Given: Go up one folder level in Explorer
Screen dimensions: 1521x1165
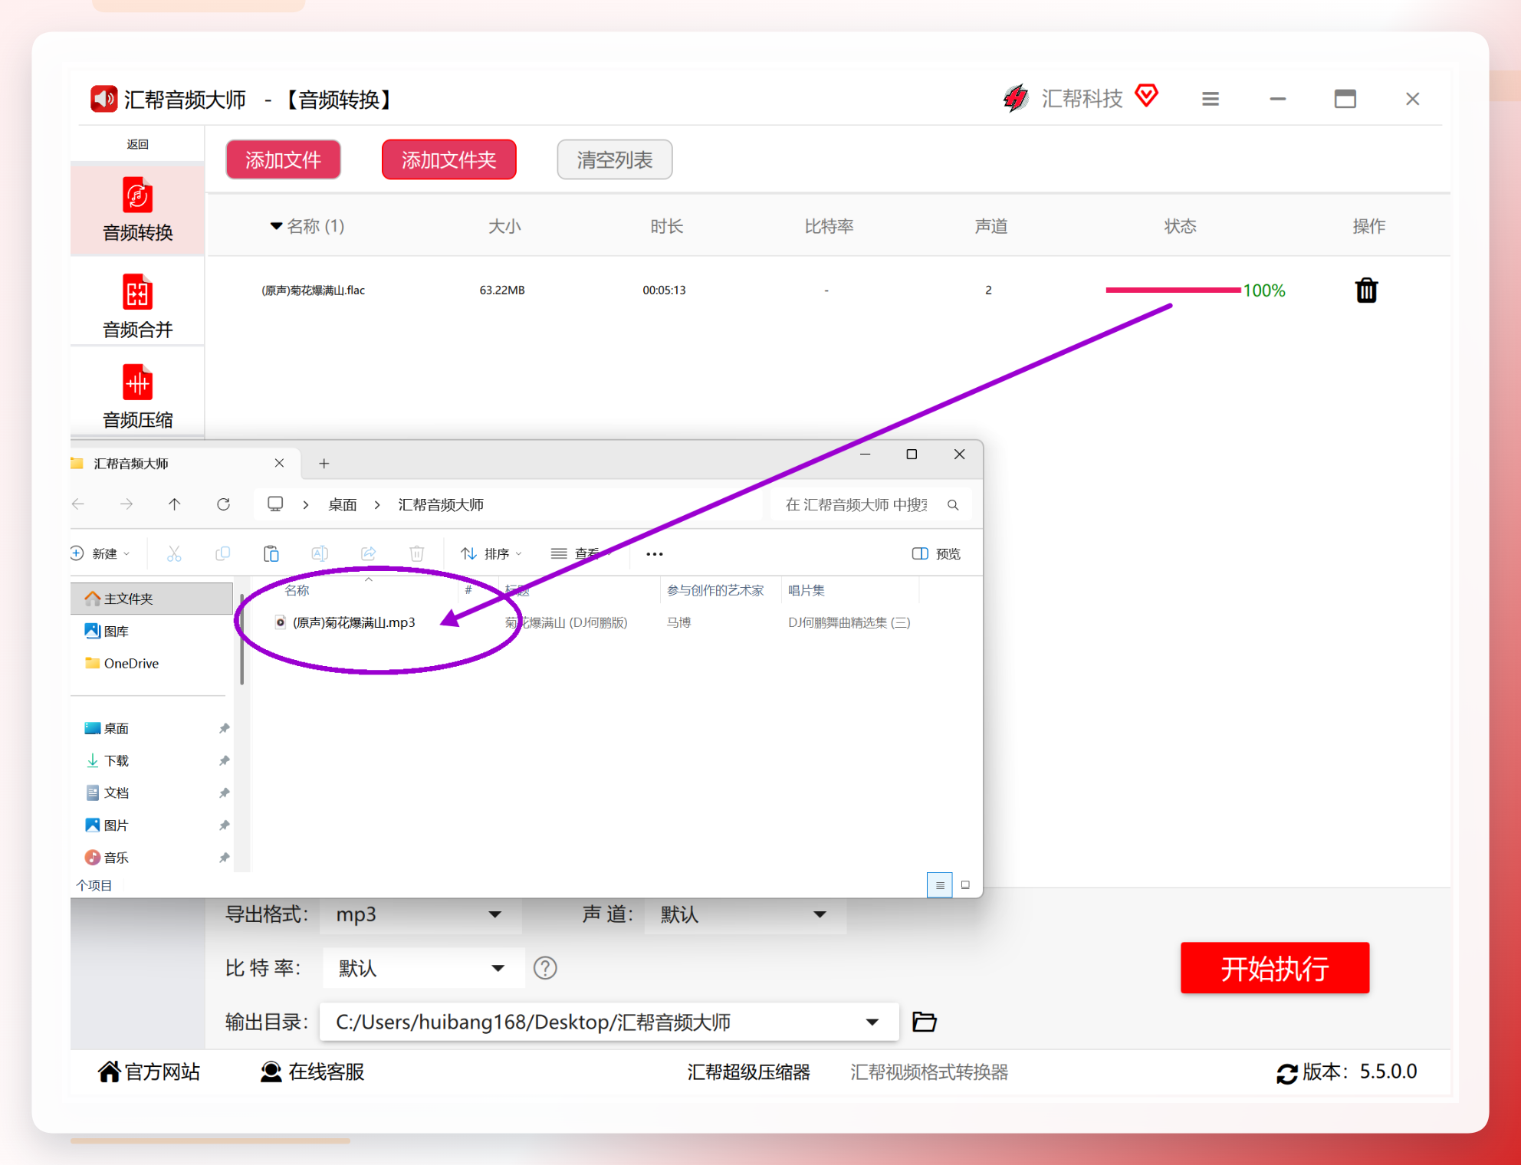Looking at the screenshot, I should click(x=175, y=504).
